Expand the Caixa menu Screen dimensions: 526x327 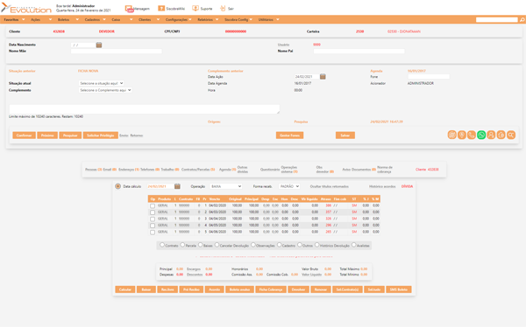[122, 20]
